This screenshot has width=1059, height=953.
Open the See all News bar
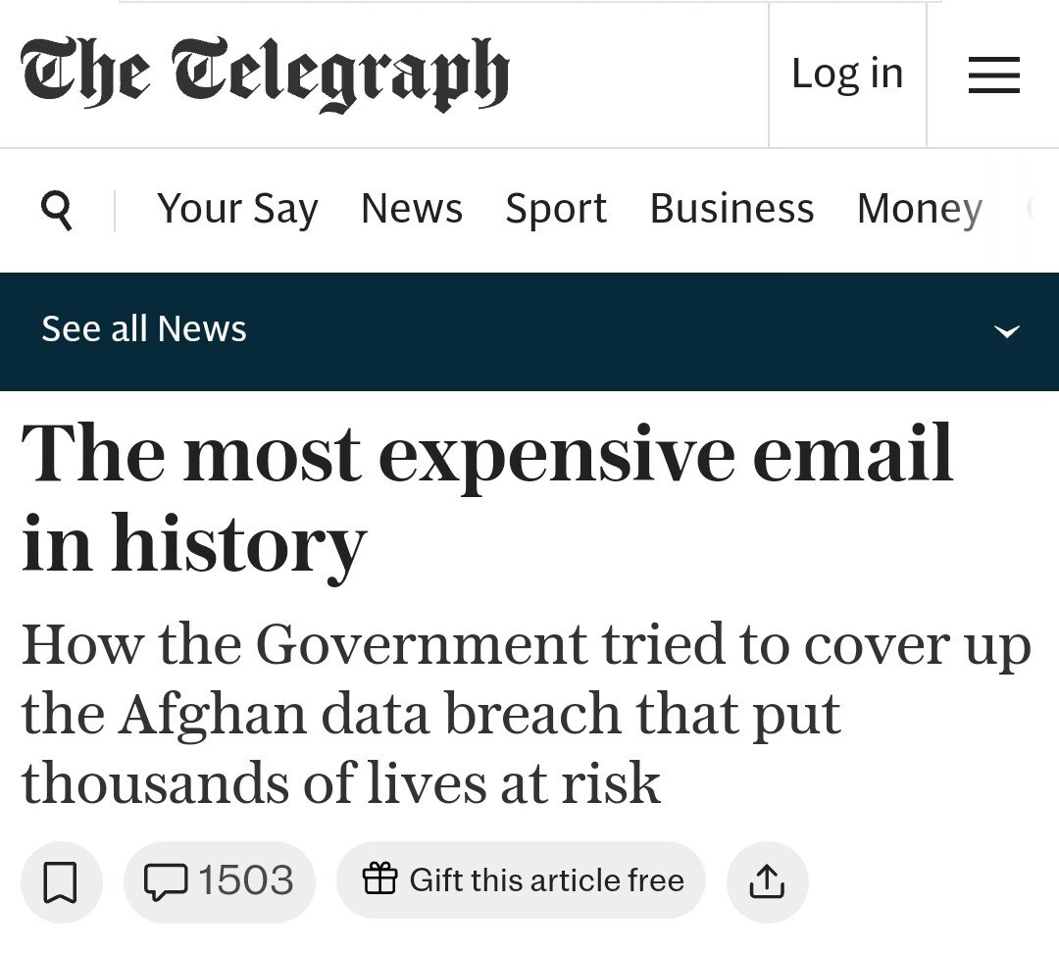click(529, 331)
